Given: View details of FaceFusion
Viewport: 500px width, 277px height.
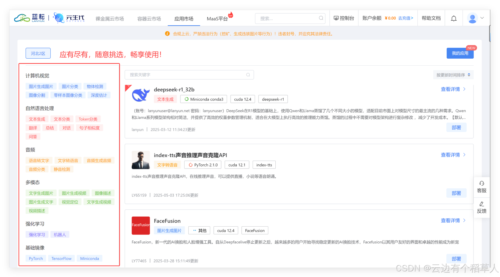Looking at the screenshot, I should point(450,221).
